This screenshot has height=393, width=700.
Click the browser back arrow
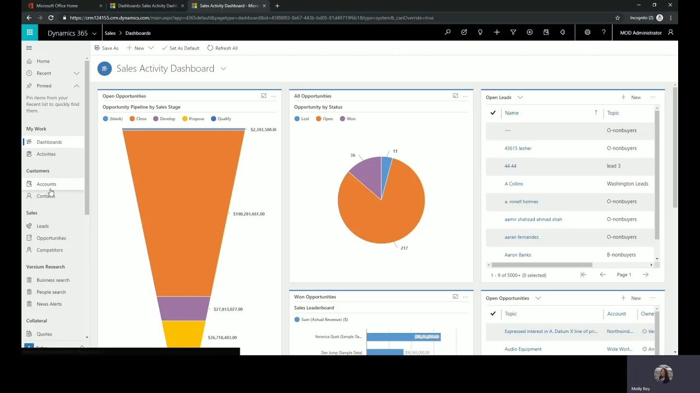29,17
